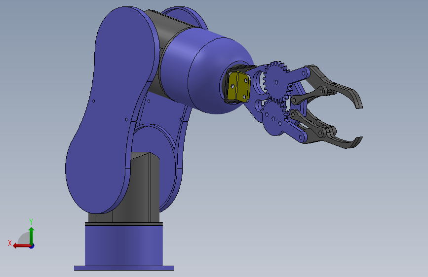This screenshot has width=428, height=277.
Task: Click the green Y axis arrow of triad
Action: point(32,236)
